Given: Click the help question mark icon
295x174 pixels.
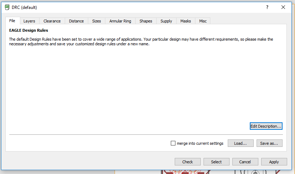Looking at the screenshot, I should coord(267,7).
